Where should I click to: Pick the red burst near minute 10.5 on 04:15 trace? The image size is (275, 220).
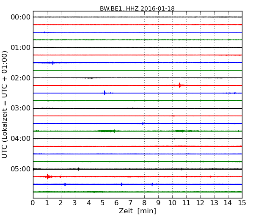click(181, 146)
